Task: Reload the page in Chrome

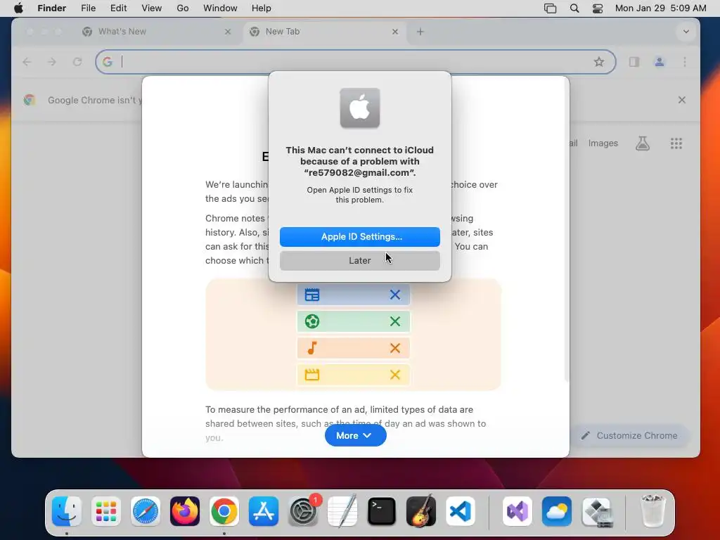Action: tap(77, 62)
